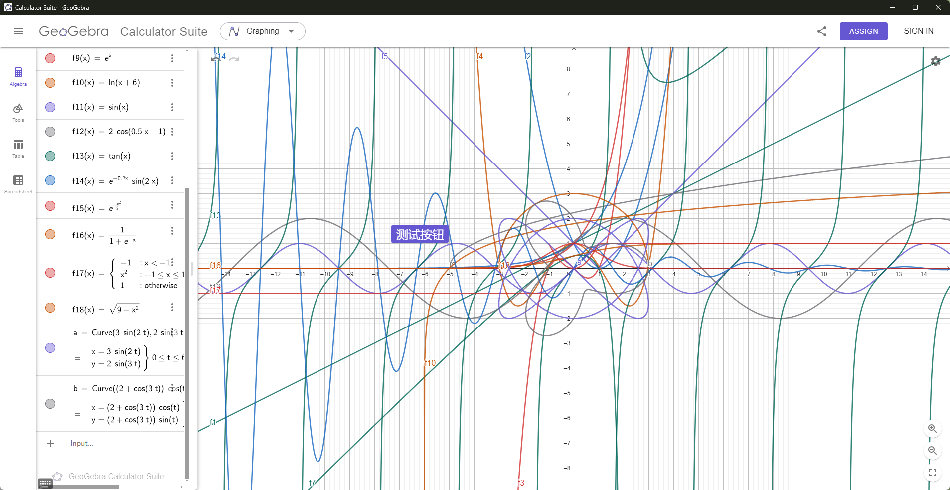
Task: Open graphics view settings gear
Action: click(x=936, y=61)
